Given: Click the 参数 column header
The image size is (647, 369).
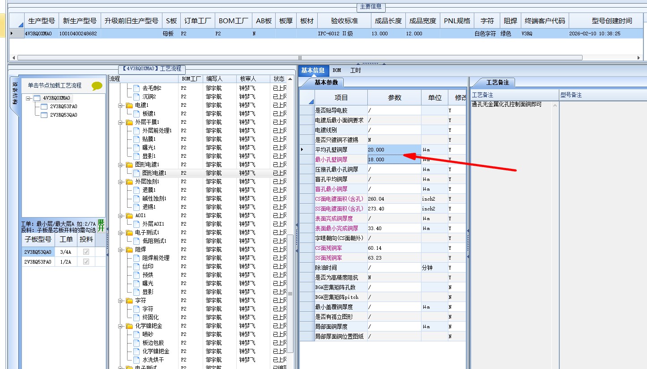Looking at the screenshot, I should (x=394, y=97).
